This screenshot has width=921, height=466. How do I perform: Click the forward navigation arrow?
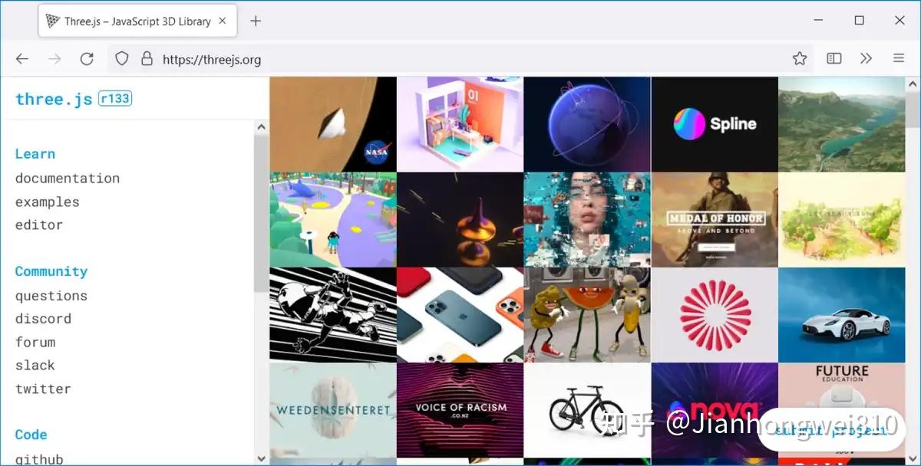(x=54, y=59)
